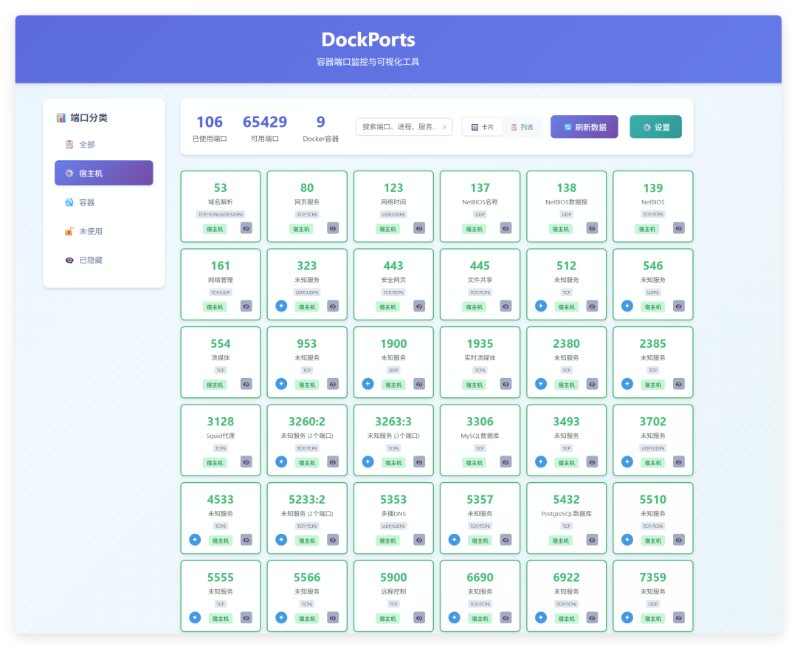Hide port 1935 using its eye icon
The width and height of the screenshot is (797, 649).
click(x=506, y=384)
